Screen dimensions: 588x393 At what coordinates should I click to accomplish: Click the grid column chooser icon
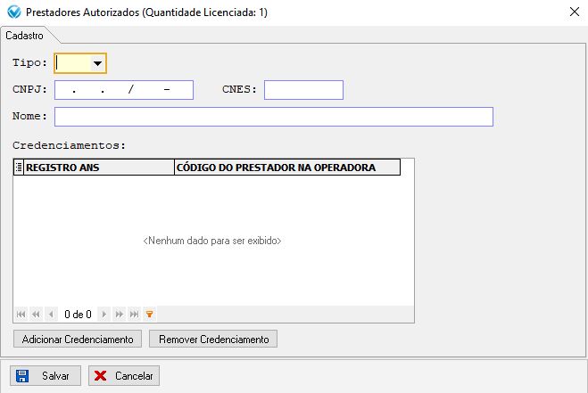tap(19, 167)
